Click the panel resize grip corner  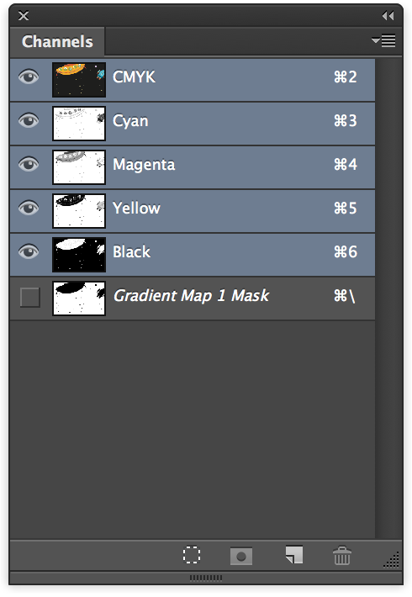click(x=392, y=559)
